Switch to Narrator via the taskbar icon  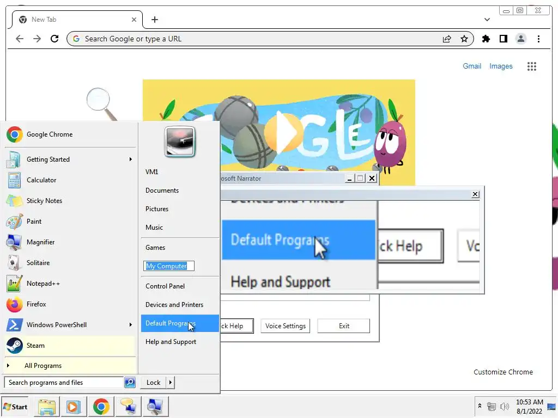coord(128,407)
